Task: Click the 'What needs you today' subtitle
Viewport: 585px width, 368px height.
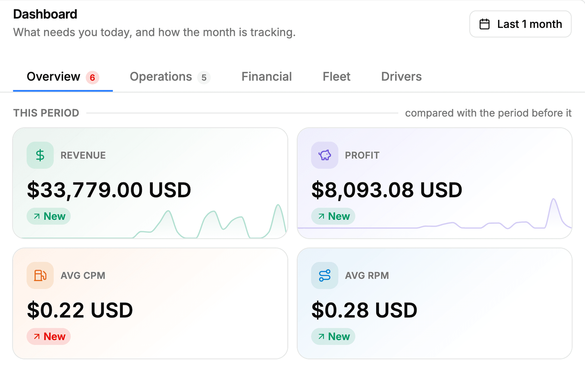Action: tap(154, 32)
